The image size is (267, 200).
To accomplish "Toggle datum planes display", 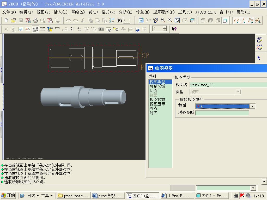I will point(236,21).
